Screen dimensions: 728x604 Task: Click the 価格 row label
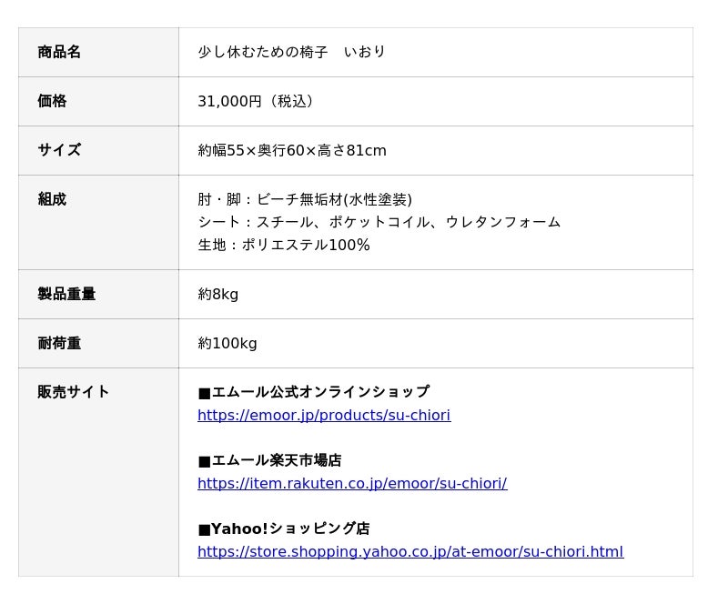point(52,101)
